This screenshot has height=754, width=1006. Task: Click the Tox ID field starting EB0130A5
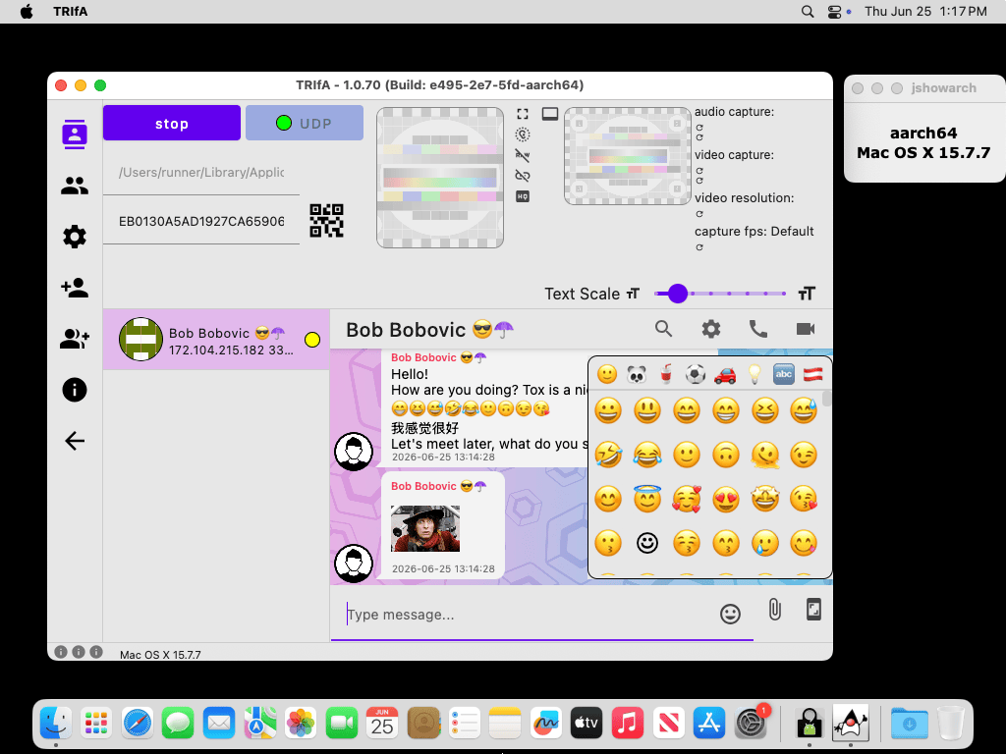pyautogui.click(x=201, y=222)
